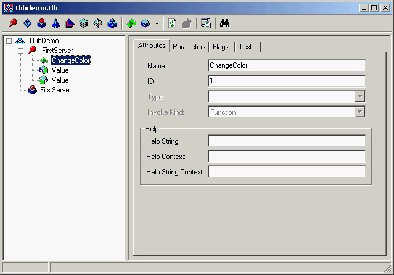Collapse the TLibDemo tree node

[x=9, y=41]
